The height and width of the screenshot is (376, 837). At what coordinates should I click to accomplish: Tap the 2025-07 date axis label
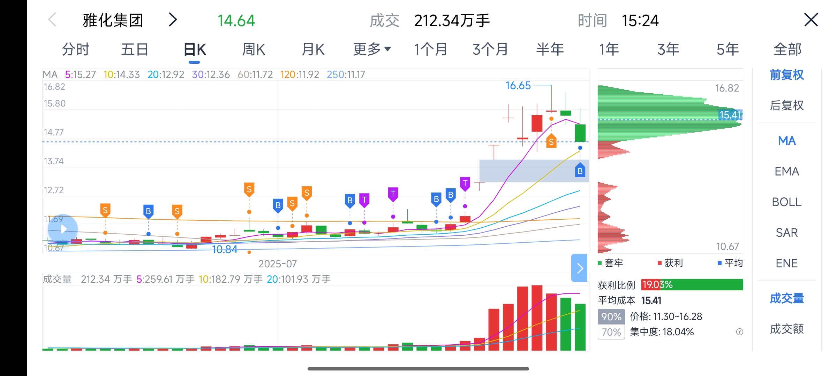[278, 264]
